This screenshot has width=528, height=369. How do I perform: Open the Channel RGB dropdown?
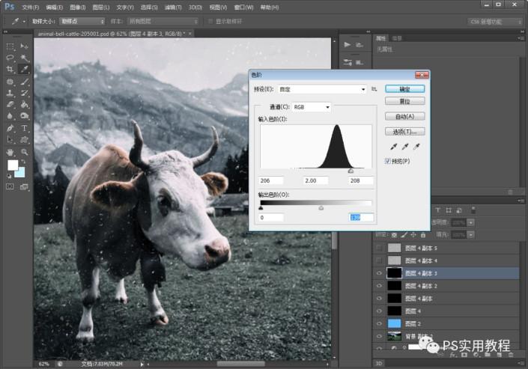pyautogui.click(x=311, y=107)
